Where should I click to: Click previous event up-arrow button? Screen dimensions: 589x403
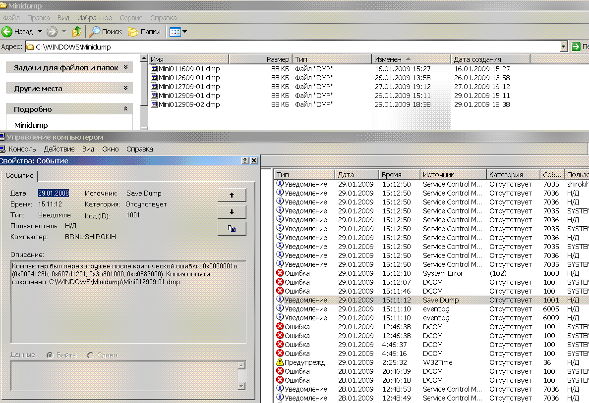point(232,195)
